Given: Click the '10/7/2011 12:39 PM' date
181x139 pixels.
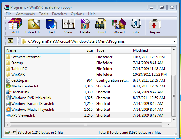Looking at the screenshot, I should click(x=149, y=57).
